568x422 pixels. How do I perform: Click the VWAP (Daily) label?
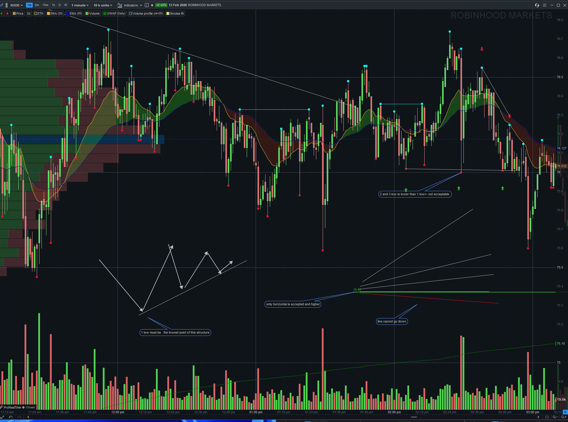(x=116, y=13)
